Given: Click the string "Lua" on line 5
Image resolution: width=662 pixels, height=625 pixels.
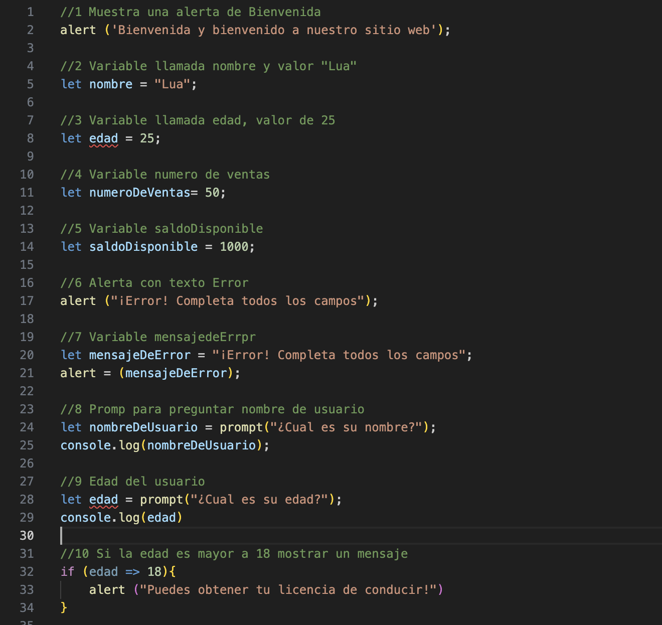Looking at the screenshot, I should [x=173, y=84].
